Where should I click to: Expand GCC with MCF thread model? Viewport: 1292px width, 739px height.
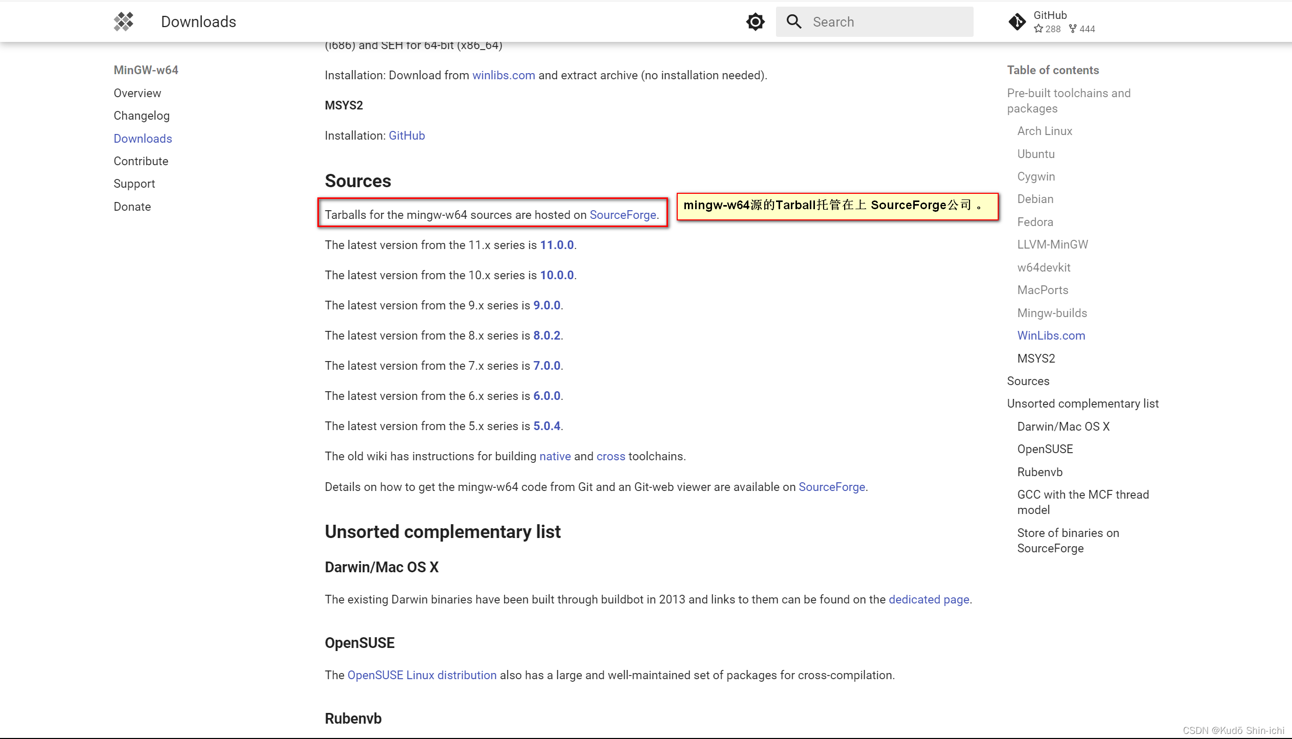(1082, 502)
